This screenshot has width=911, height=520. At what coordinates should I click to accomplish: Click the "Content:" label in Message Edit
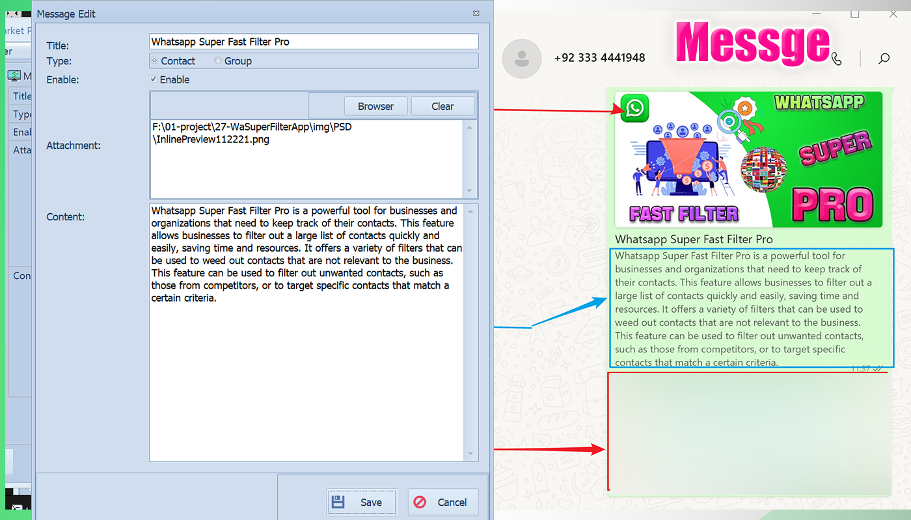(66, 216)
